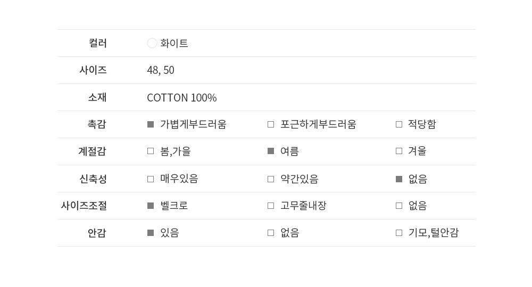This screenshot has height=287, width=532.
Task: Tick the 고무줄내장 checkbox
Action: (271, 206)
